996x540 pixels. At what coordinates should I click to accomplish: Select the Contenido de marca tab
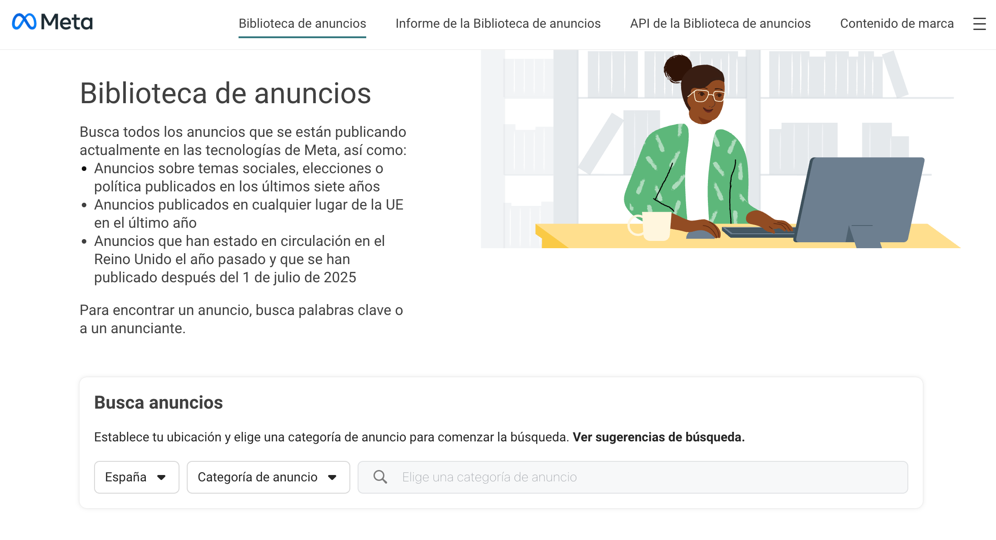click(896, 24)
